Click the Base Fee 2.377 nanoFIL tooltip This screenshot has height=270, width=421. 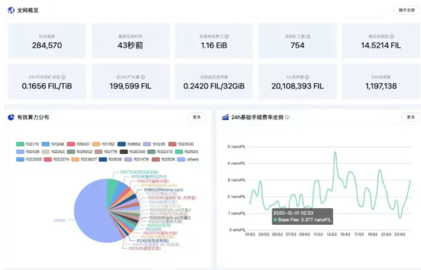point(303,216)
